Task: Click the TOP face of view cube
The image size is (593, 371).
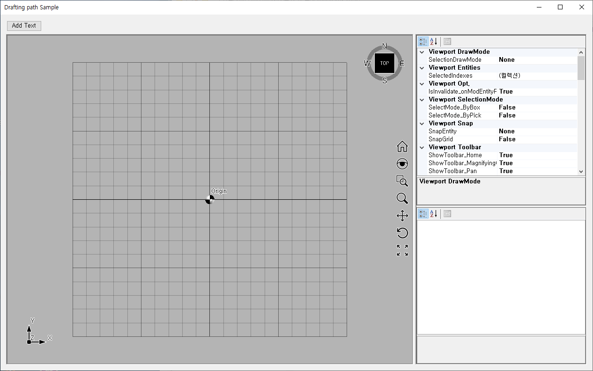Action: tap(385, 63)
